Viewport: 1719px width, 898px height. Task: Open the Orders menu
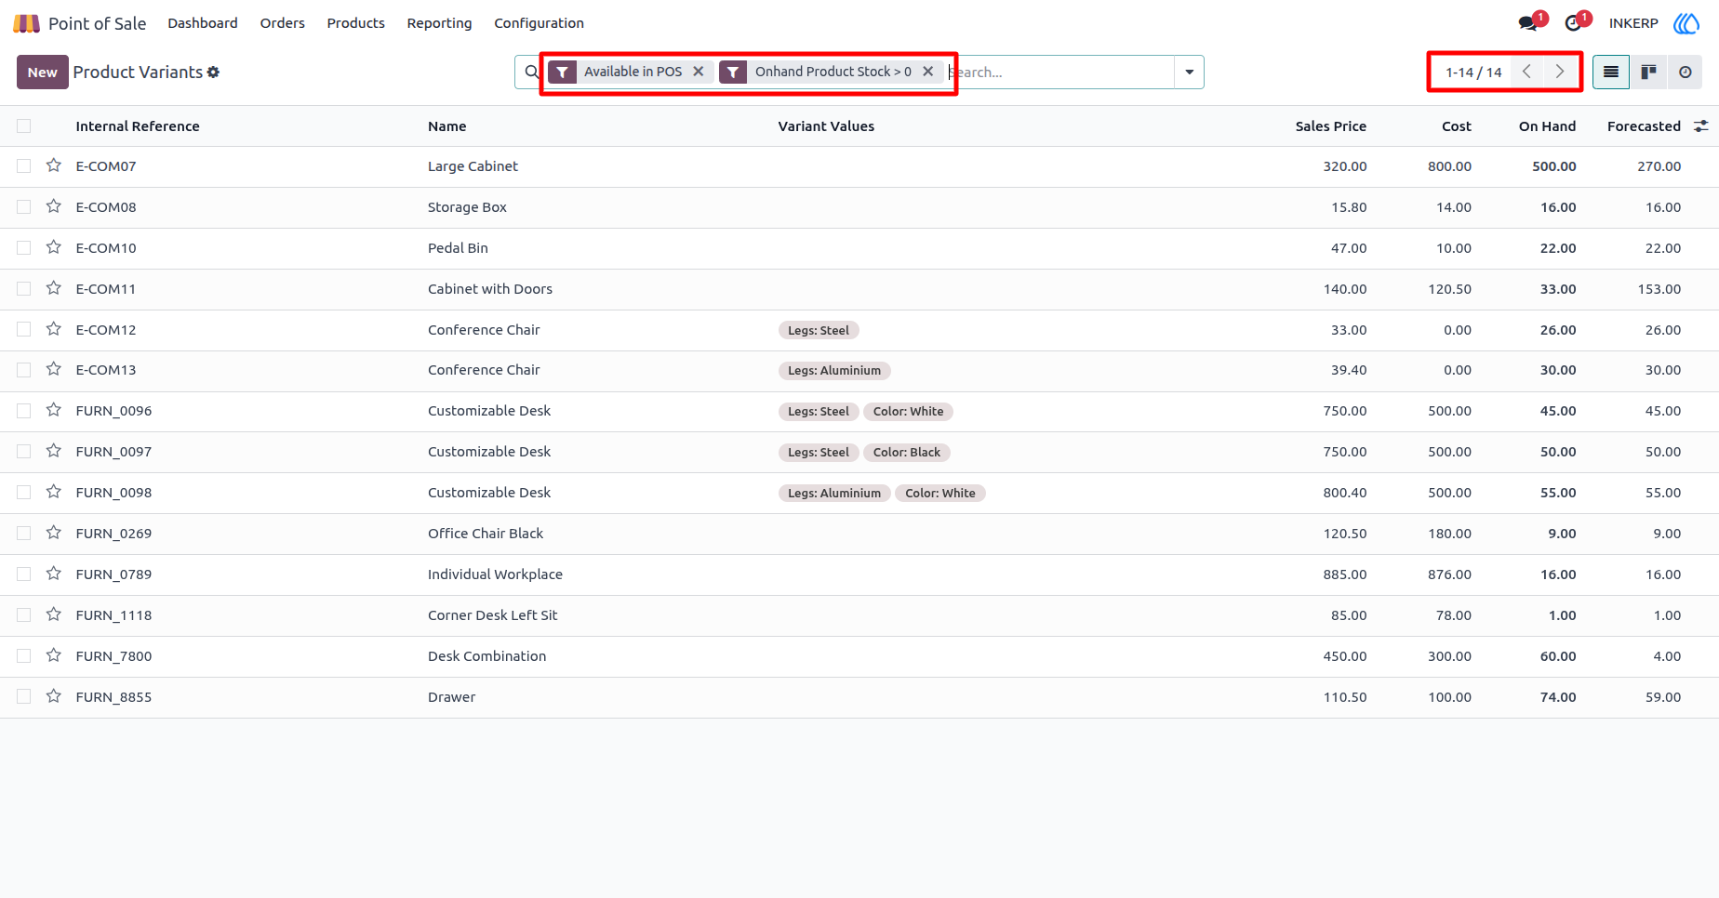tap(282, 23)
